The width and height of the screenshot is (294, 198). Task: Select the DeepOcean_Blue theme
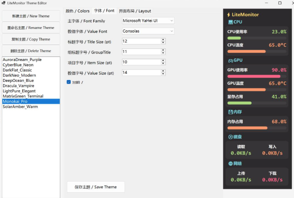click(31, 81)
